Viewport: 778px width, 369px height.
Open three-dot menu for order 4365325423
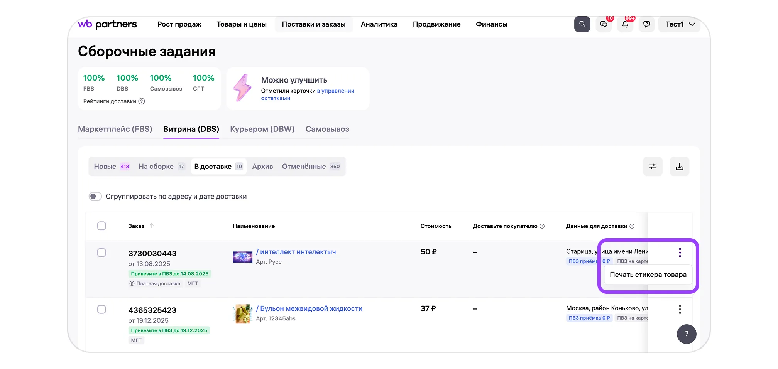click(680, 309)
